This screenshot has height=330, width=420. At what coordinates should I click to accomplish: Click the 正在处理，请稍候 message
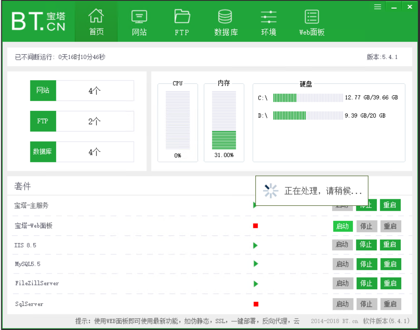pos(323,191)
